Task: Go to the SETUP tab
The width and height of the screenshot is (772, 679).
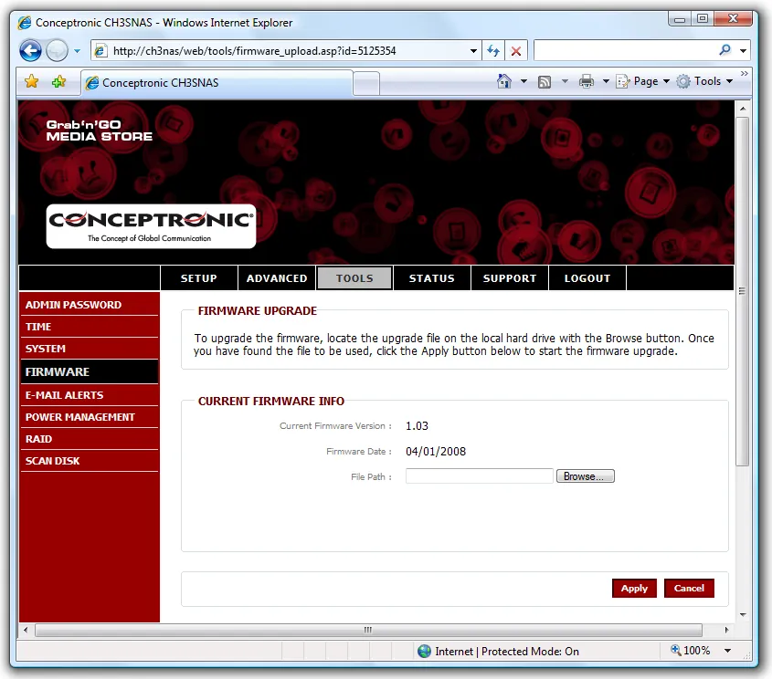Action: pos(199,278)
